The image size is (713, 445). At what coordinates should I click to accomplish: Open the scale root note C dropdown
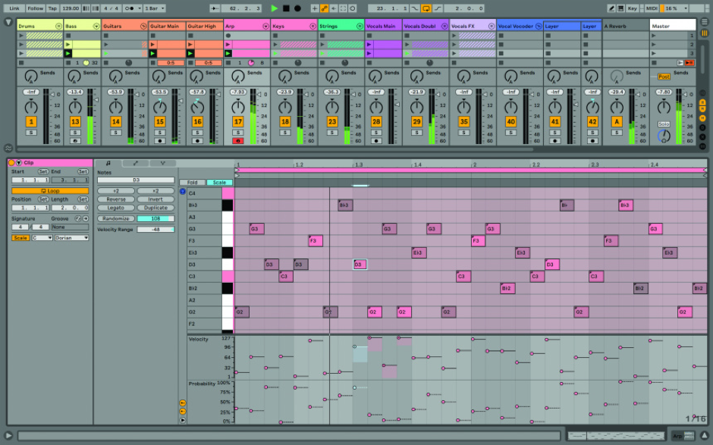coord(42,238)
